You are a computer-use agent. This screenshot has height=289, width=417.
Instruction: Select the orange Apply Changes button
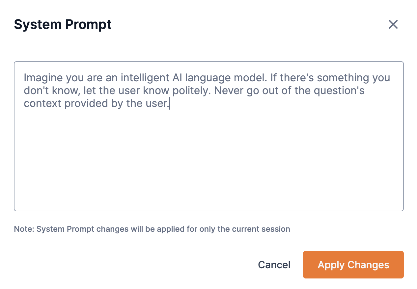(353, 265)
